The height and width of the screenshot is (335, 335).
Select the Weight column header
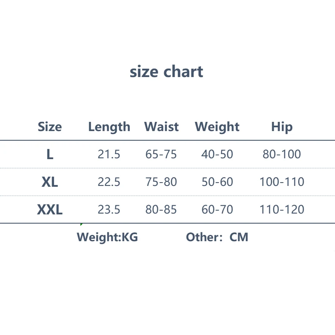[x=217, y=127]
